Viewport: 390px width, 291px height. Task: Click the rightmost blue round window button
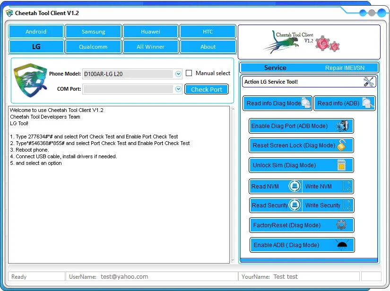pyautogui.click(x=381, y=13)
